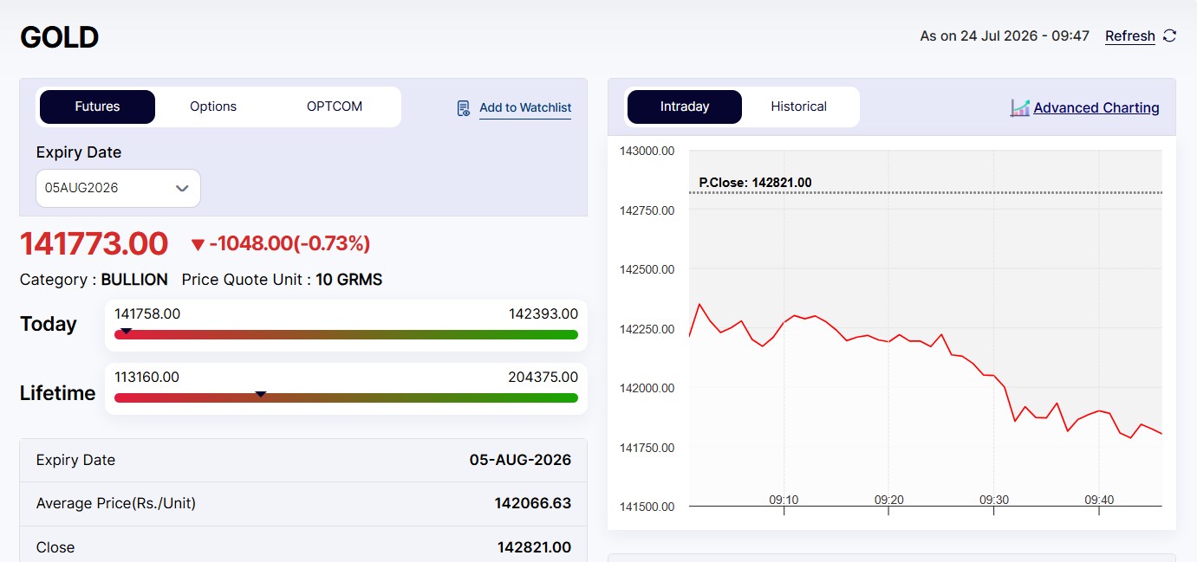1197x562 pixels.
Task: Click the refresh circular arrows icon
Action: [1169, 36]
